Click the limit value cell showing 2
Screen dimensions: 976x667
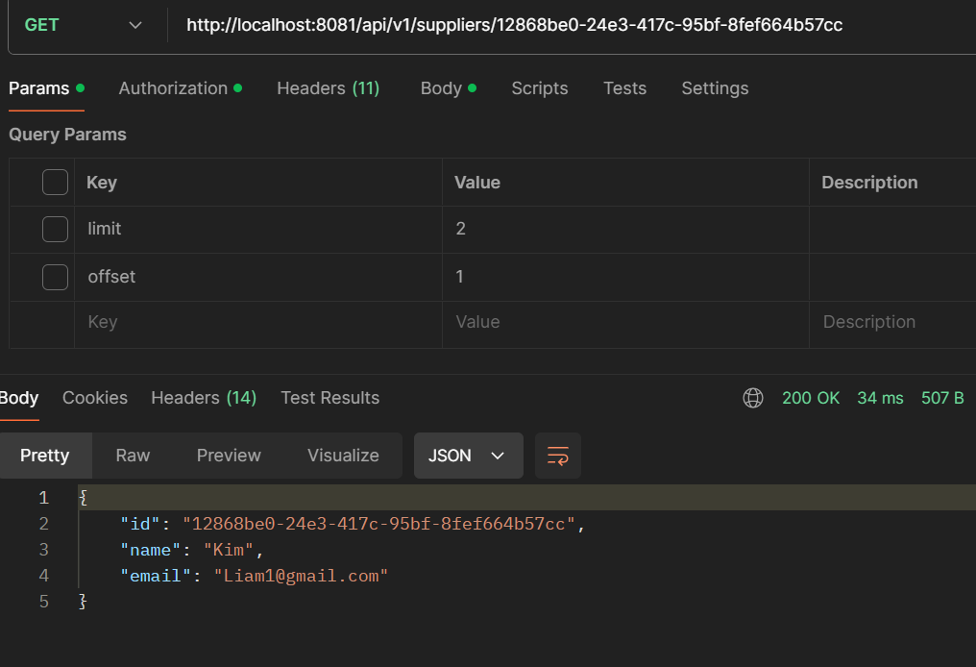pyautogui.click(x=625, y=229)
